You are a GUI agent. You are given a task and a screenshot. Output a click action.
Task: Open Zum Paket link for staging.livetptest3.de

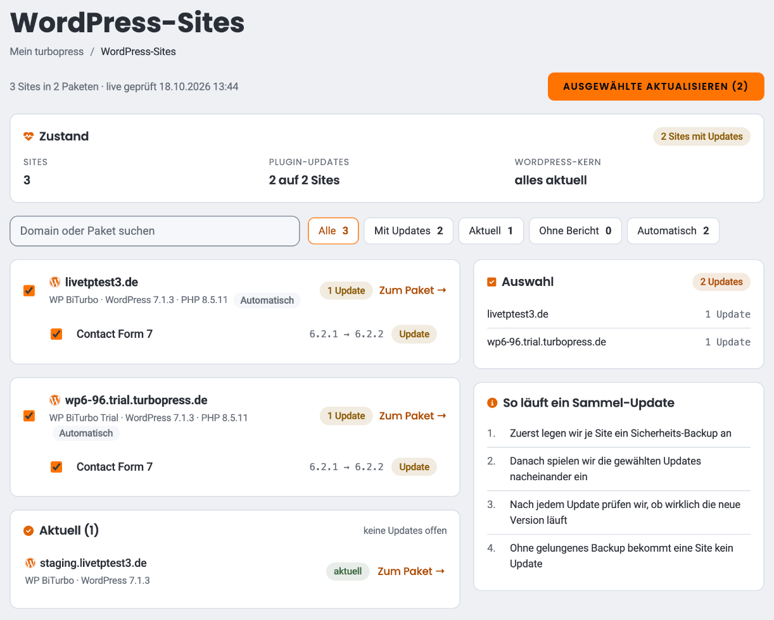point(411,571)
